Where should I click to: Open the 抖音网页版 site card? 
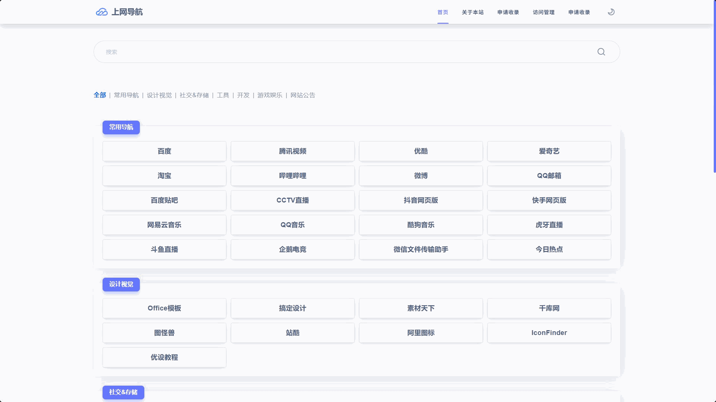(x=421, y=200)
